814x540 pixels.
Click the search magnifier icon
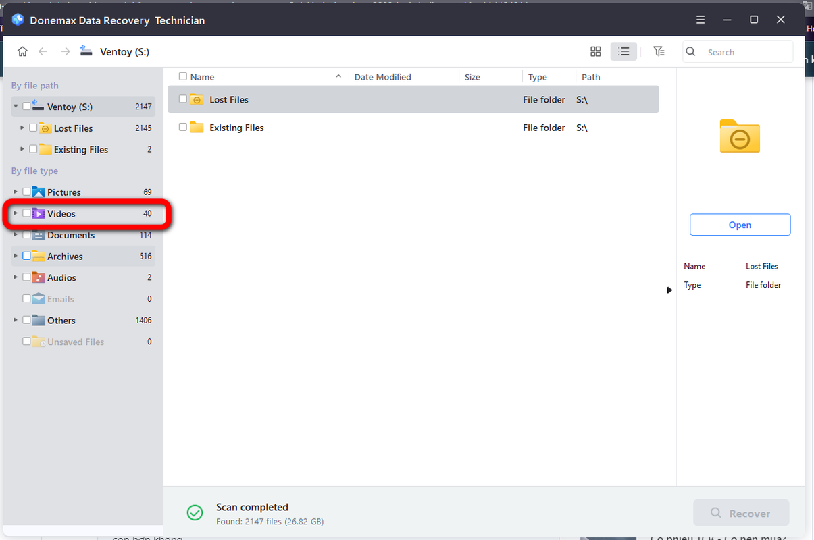(690, 52)
